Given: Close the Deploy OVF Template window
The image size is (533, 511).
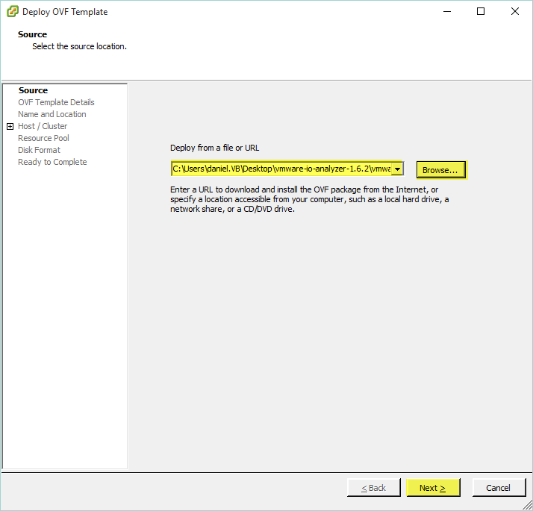Looking at the screenshot, I should (514, 11).
